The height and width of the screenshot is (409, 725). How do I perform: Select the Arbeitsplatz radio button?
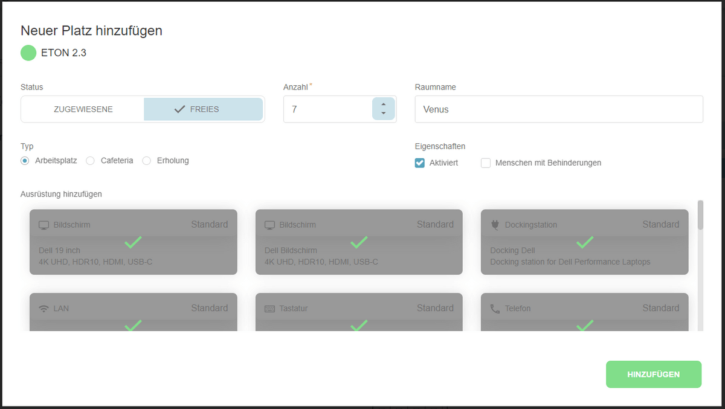pyautogui.click(x=25, y=161)
